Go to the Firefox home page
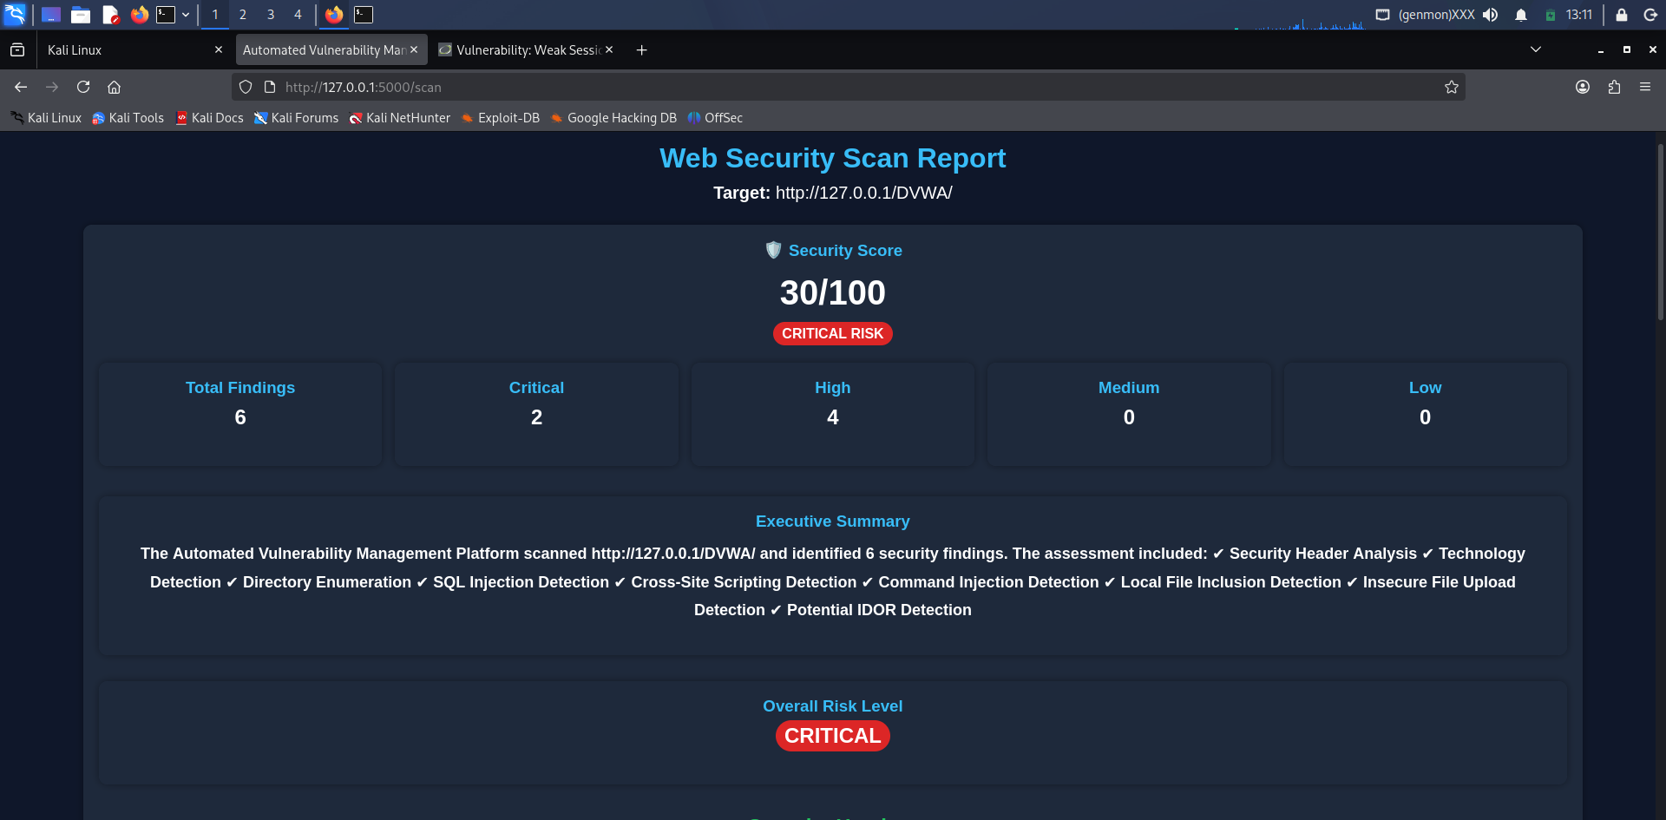 tap(114, 87)
